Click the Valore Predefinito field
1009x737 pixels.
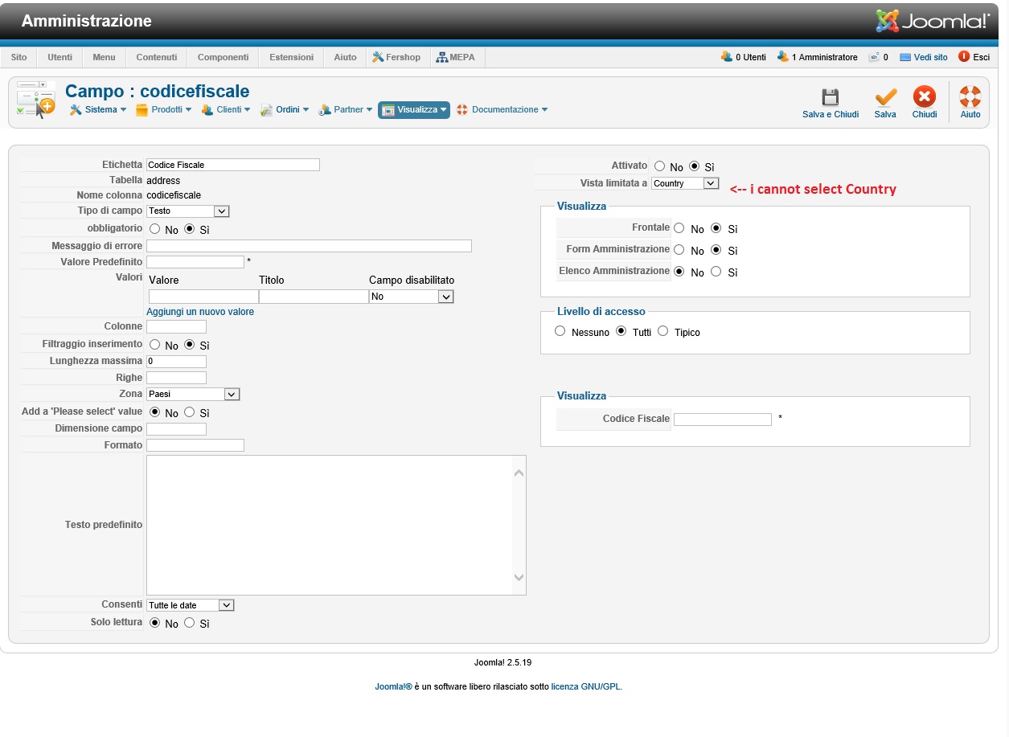[x=195, y=262]
